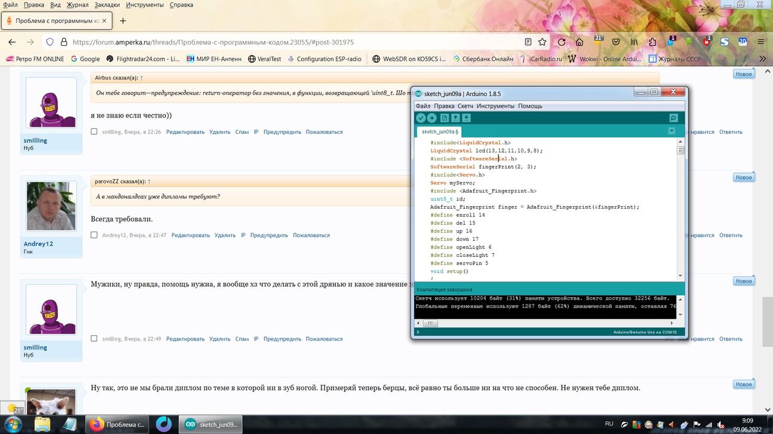Click Firefox reload page icon
Screen dimensions: 773x434
point(562,42)
